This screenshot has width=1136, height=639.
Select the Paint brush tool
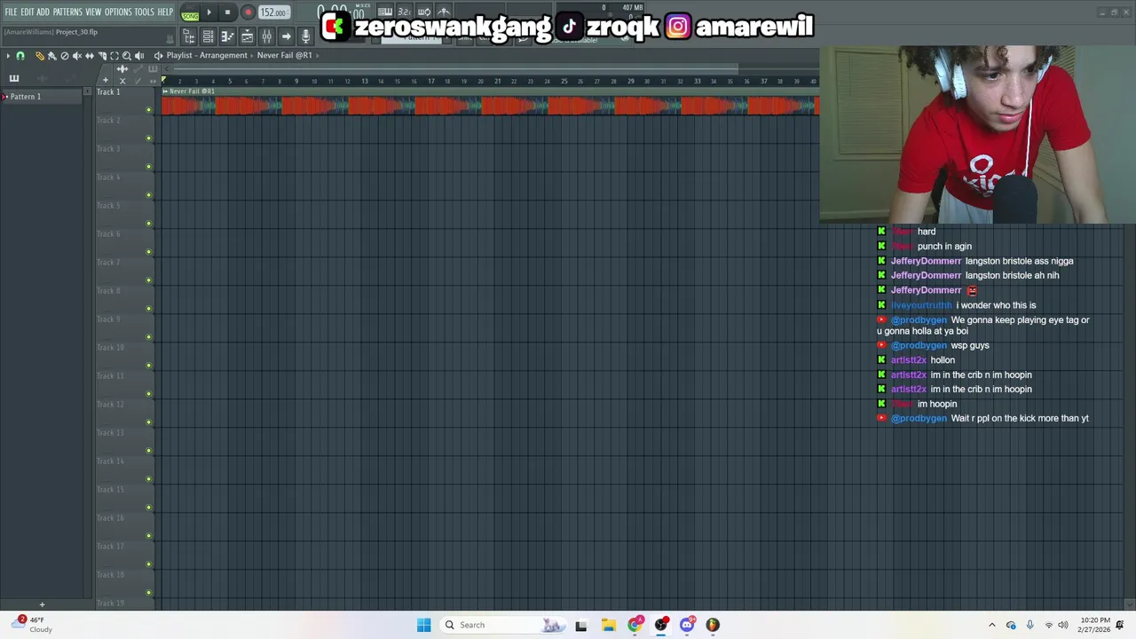[51, 55]
